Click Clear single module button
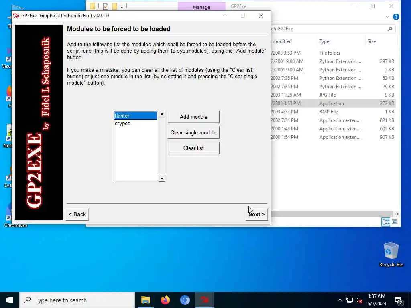The image size is (411, 308). click(x=193, y=132)
